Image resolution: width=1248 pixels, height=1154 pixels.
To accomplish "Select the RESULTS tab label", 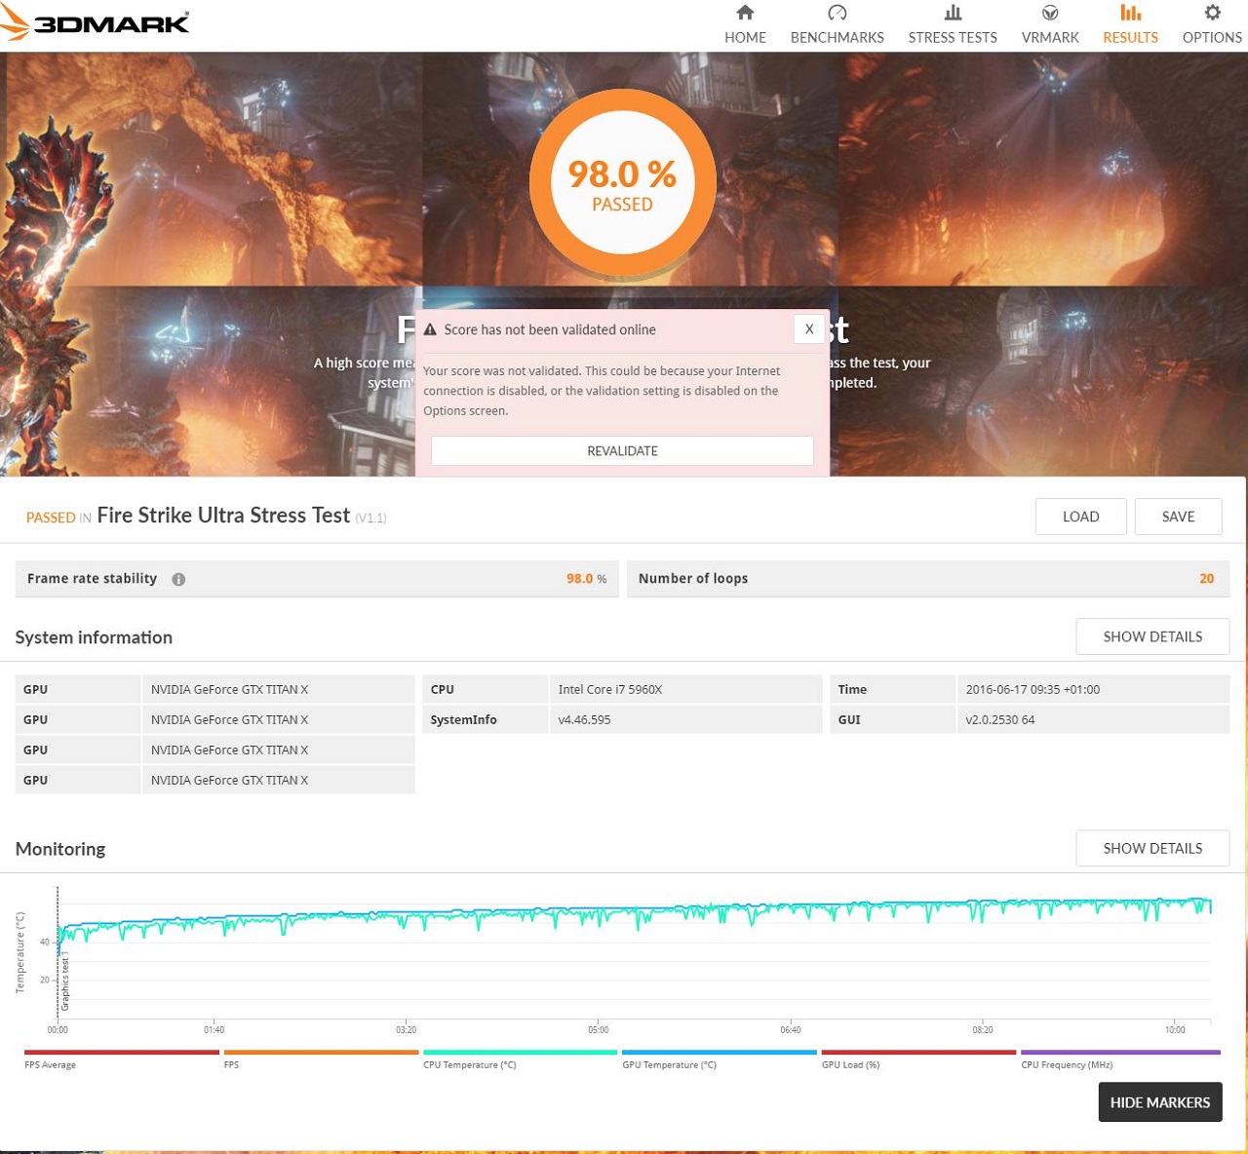I will coord(1130,37).
